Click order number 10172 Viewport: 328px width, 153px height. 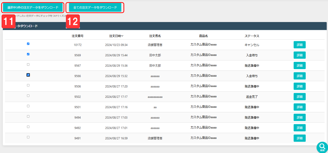pos(78,45)
